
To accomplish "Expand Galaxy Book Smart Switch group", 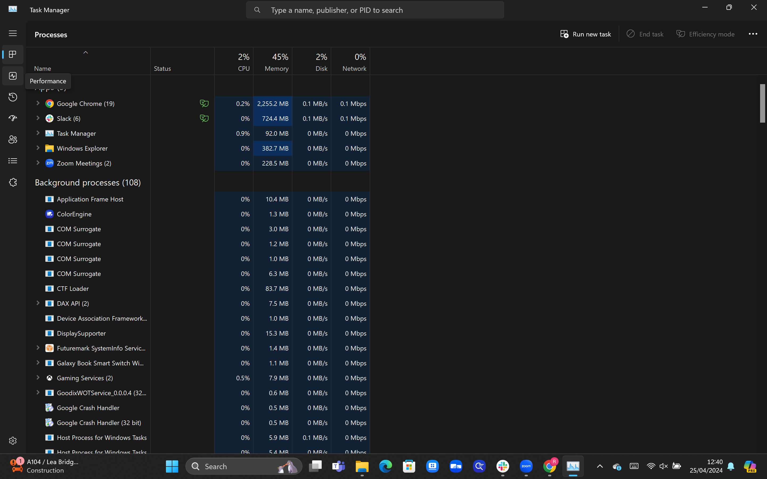I will [x=38, y=363].
